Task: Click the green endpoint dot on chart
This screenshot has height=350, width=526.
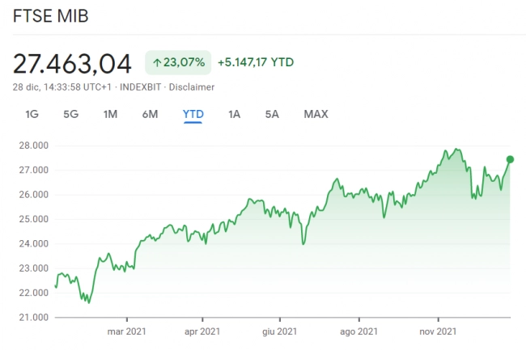Action: 510,159
